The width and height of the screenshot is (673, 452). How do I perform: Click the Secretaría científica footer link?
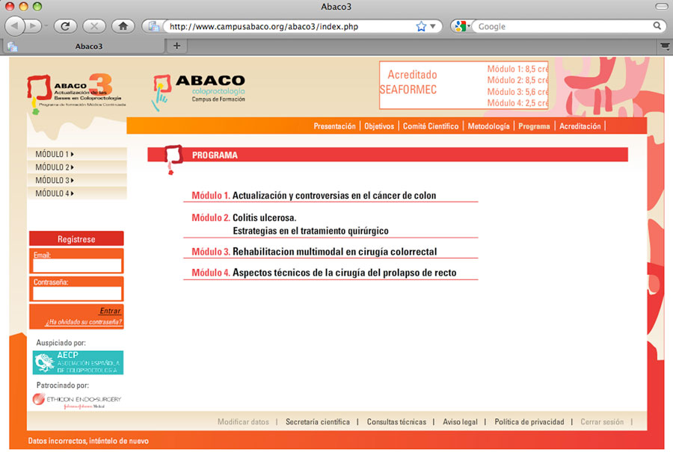[x=318, y=421]
